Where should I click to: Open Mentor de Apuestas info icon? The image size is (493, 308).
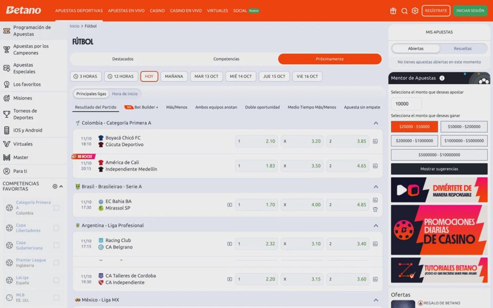click(x=442, y=78)
